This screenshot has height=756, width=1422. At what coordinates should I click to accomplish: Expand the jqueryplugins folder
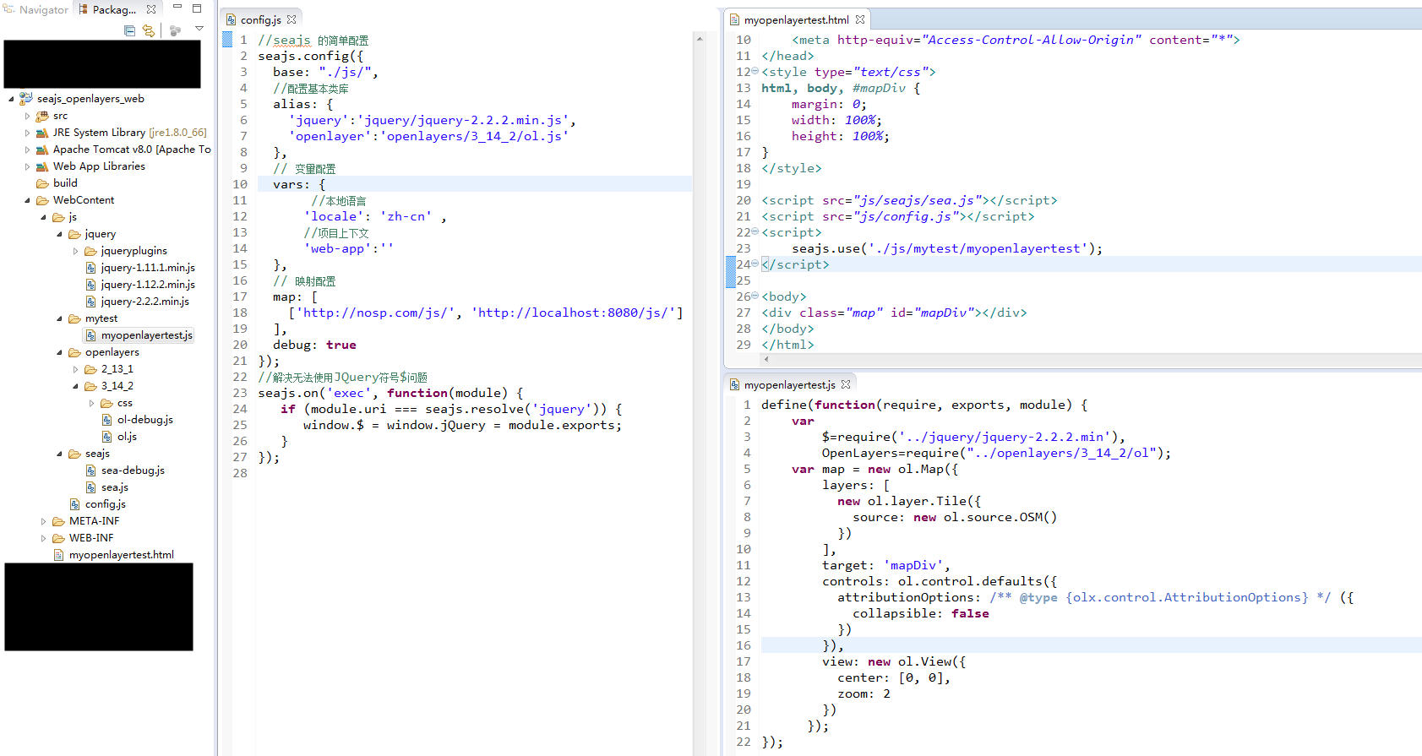[75, 251]
